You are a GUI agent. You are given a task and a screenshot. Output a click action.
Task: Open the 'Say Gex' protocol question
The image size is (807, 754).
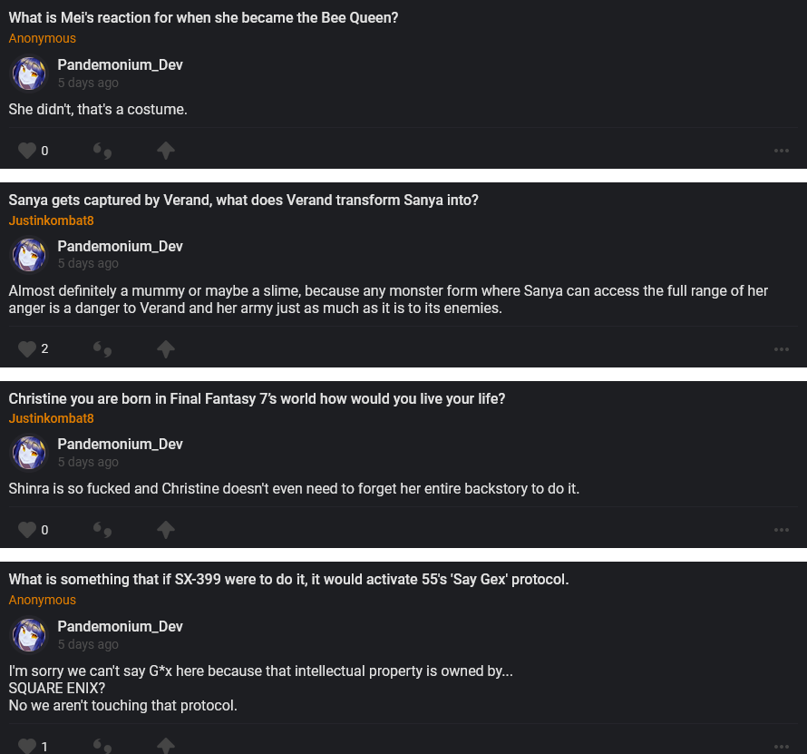(x=288, y=580)
